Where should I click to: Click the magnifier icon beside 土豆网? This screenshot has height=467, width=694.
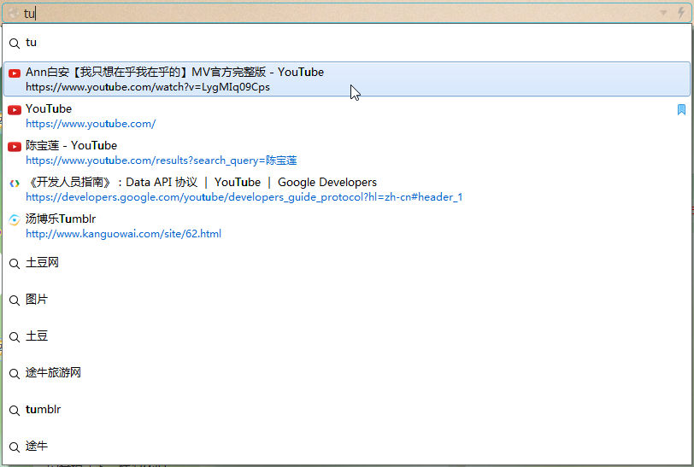[x=15, y=264]
